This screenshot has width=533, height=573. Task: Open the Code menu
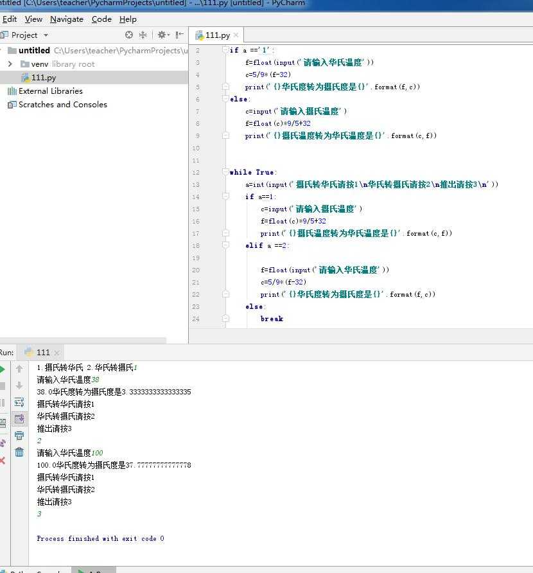(101, 19)
